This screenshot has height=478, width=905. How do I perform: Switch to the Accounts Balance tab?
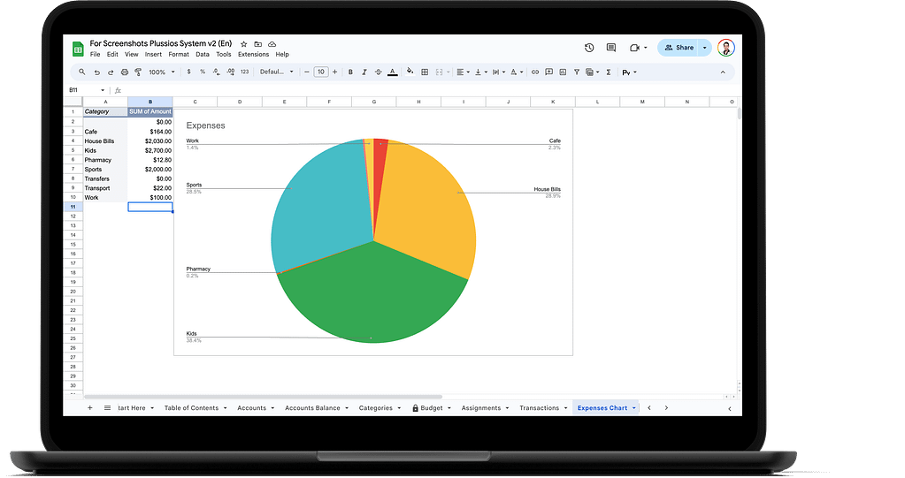click(312, 407)
